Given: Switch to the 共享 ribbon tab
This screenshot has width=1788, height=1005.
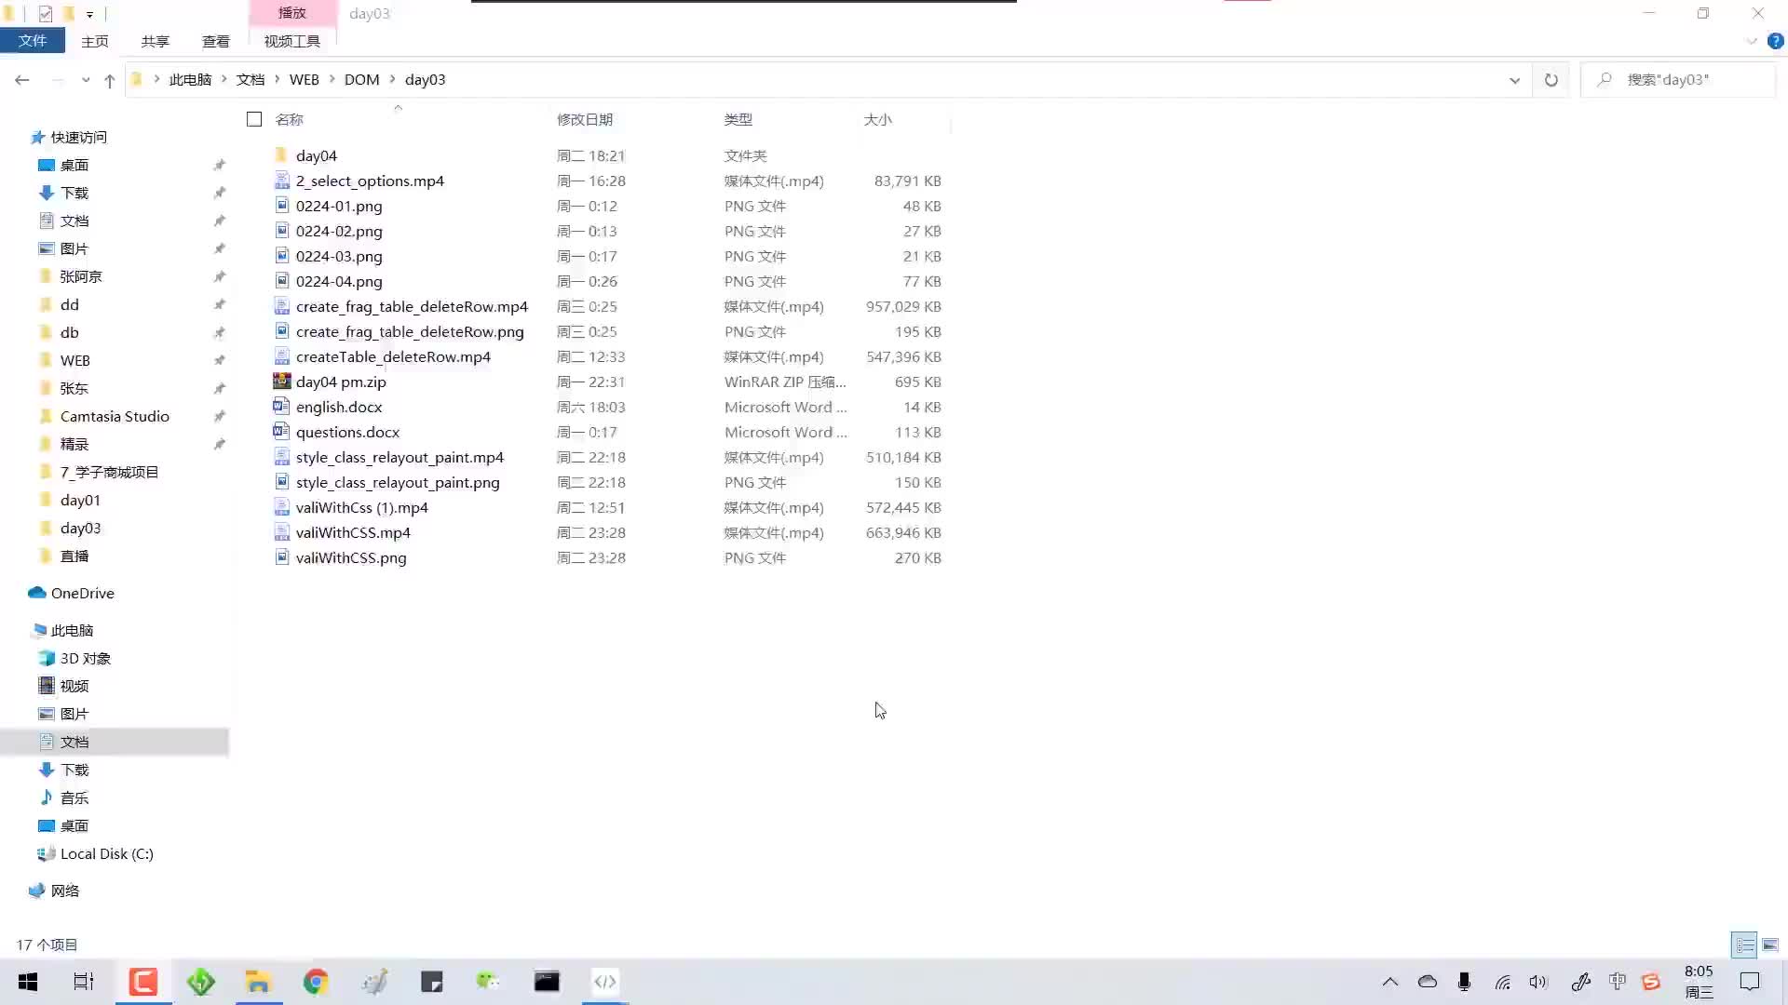Looking at the screenshot, I should coord(156,41).
